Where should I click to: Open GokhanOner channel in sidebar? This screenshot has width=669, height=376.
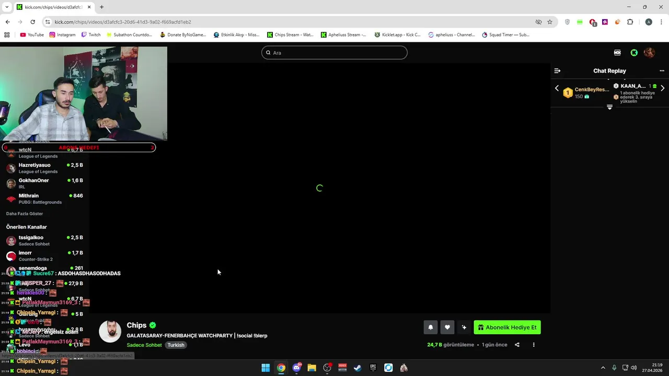(44, 183)
